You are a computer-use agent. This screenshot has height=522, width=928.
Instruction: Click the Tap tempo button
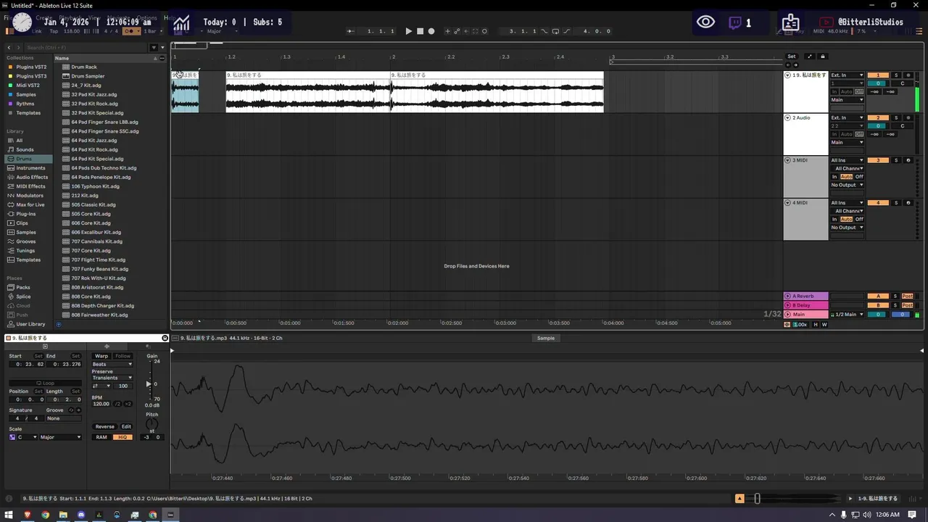point(54,31)
